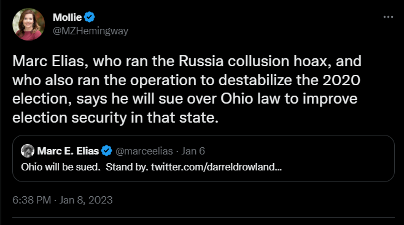Click Mollie's profile picture
The height and width of the screenshot is (225, 404).
click(x=29, y=24)
